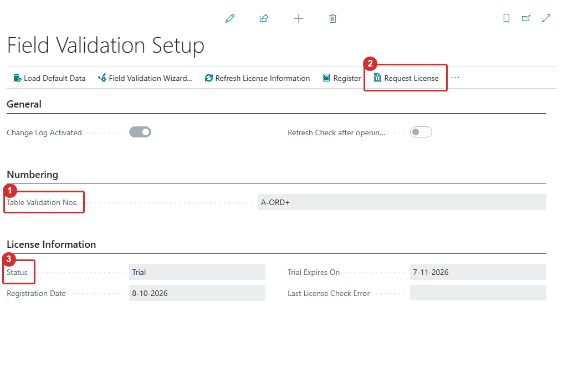Click the Status label
This screenshot has height=388, width=563.
coord(17,272)
